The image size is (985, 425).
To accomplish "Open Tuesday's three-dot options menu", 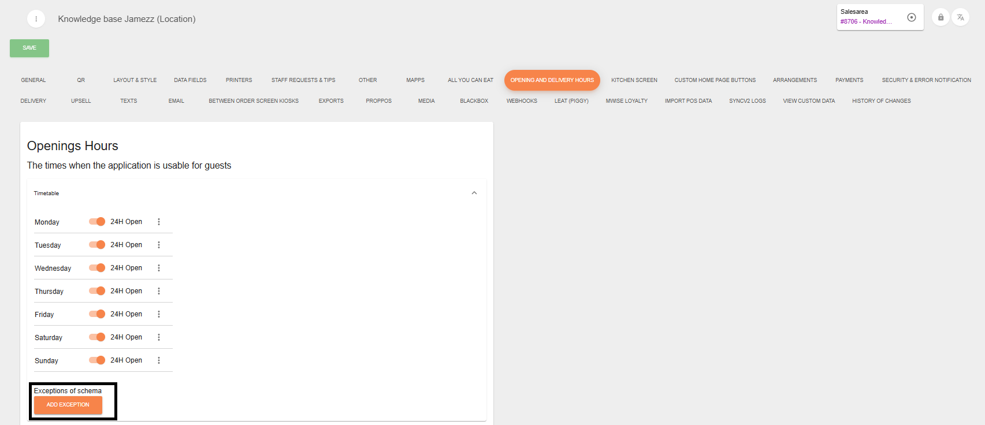I will tap(159, 245).
